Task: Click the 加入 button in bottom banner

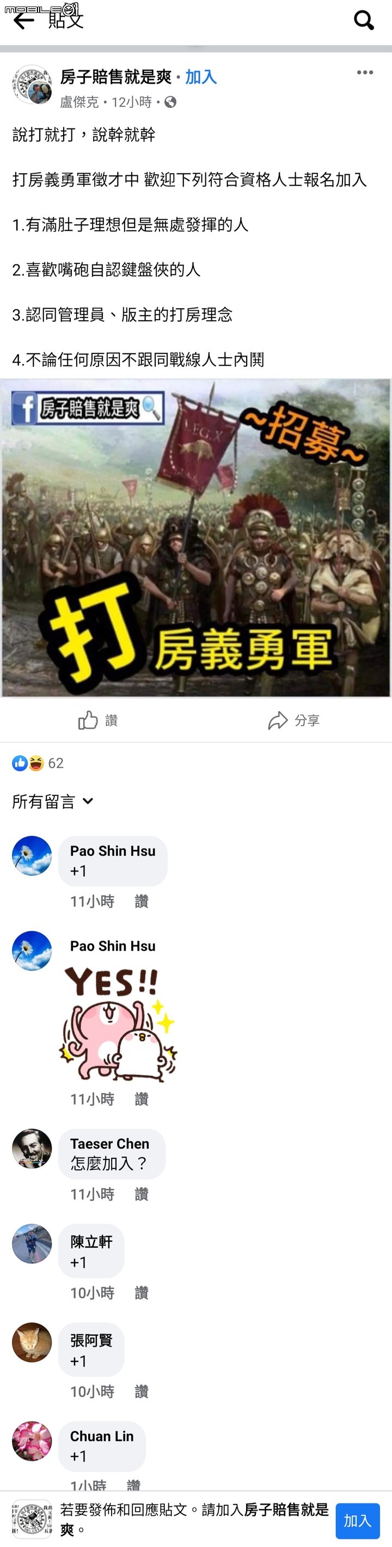Action: point(357,1520)
